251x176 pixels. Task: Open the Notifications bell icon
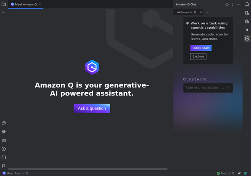pos(247,4)
